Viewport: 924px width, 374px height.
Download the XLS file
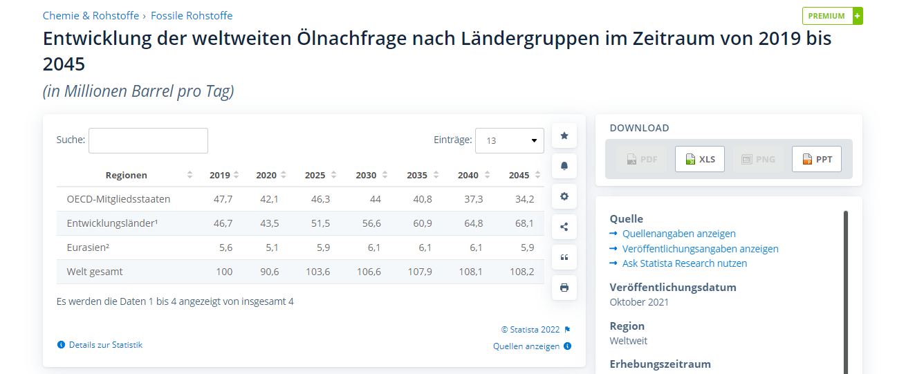click(x=700, y=159)
